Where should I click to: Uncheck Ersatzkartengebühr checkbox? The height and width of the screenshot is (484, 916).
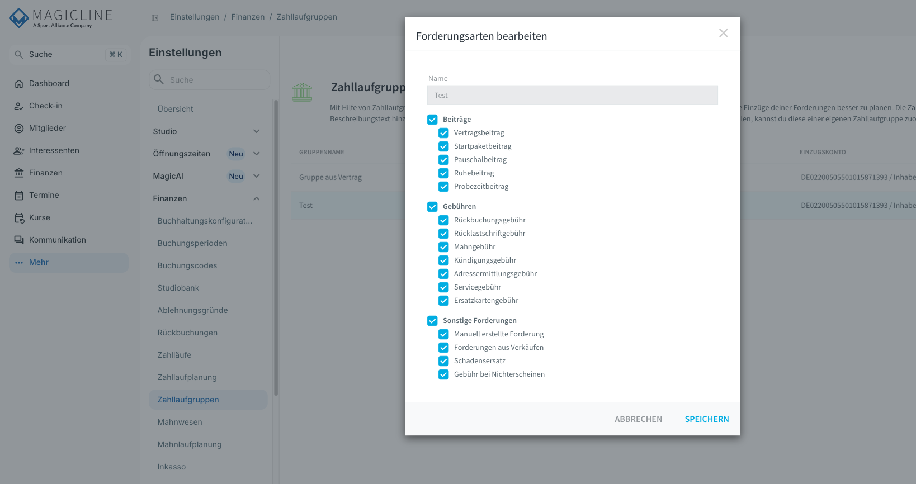click(x=443, y=301)
